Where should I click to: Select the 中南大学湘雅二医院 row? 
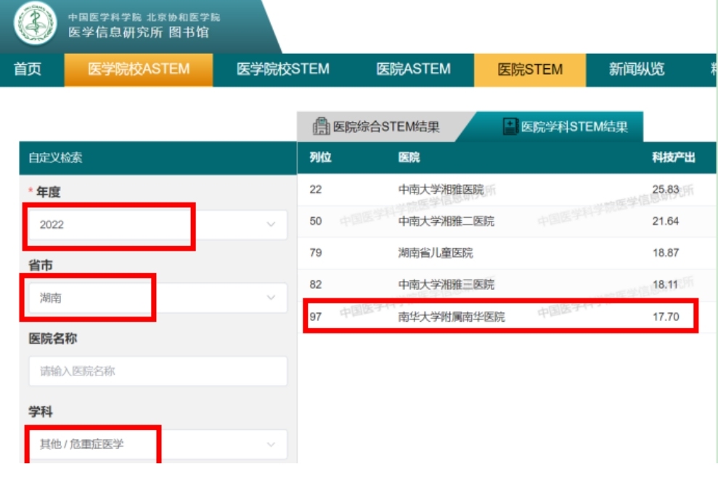click(x=446, y=221)
